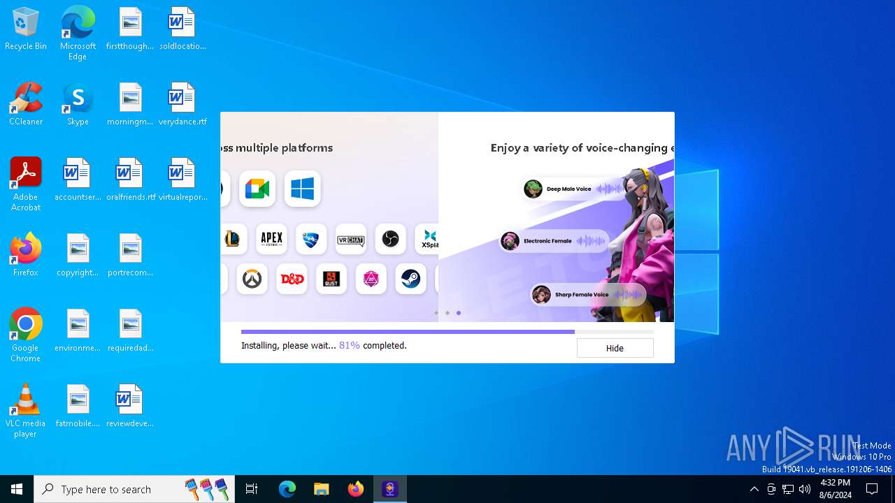
Task: Select the Deep Male Voice chip
Action: [573, 189]
